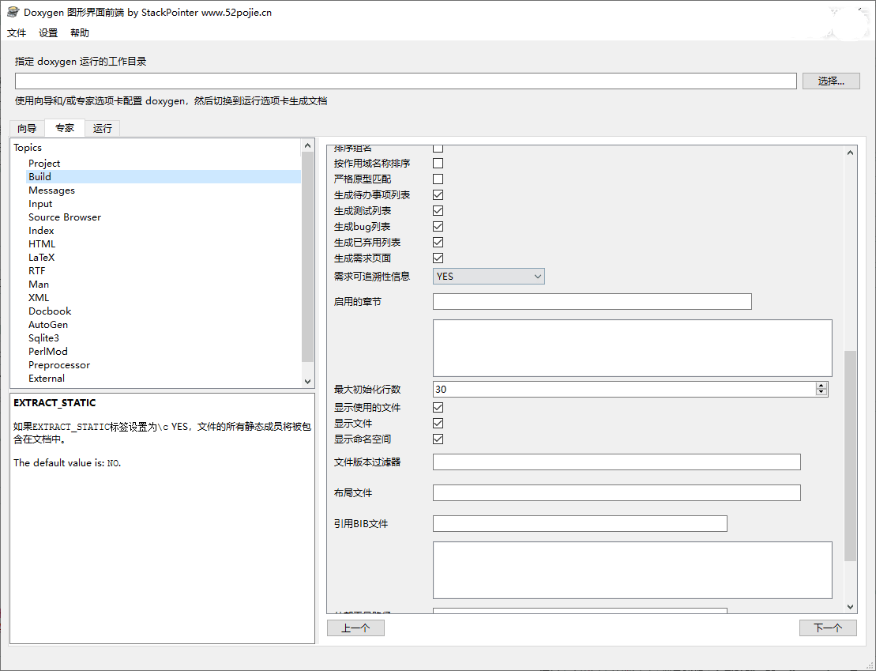
Task: Enable the 严格原型匹配 checkbox
Action: (438, 179)
